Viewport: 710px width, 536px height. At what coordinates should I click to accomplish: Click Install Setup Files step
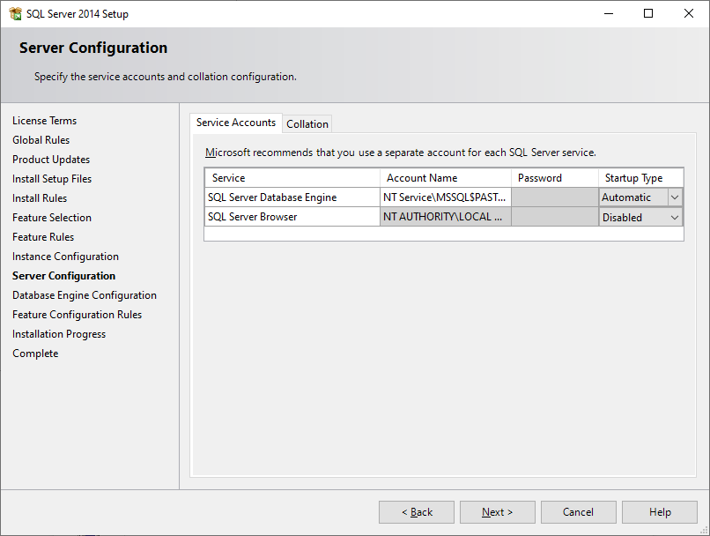pyautogui.click(x=52, y=179)
